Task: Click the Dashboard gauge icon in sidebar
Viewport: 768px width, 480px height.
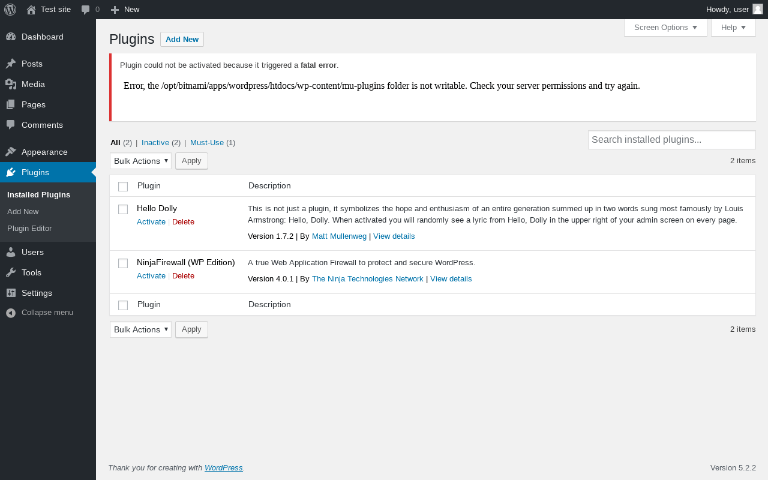Action: pyautogui.click(x=11, y=37)
